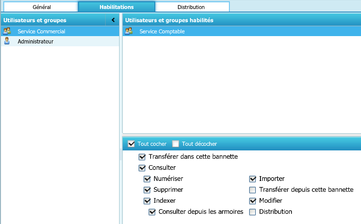
Task: Click the Service Commercial group icon
Action: (x=7, y=31)
